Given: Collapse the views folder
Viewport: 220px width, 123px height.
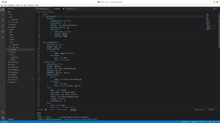Looking at the screenshot, I should pyautogui.click(x=8, y=35).
